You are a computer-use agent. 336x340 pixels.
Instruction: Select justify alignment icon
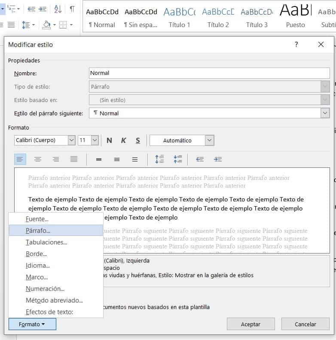click(74, 159)
